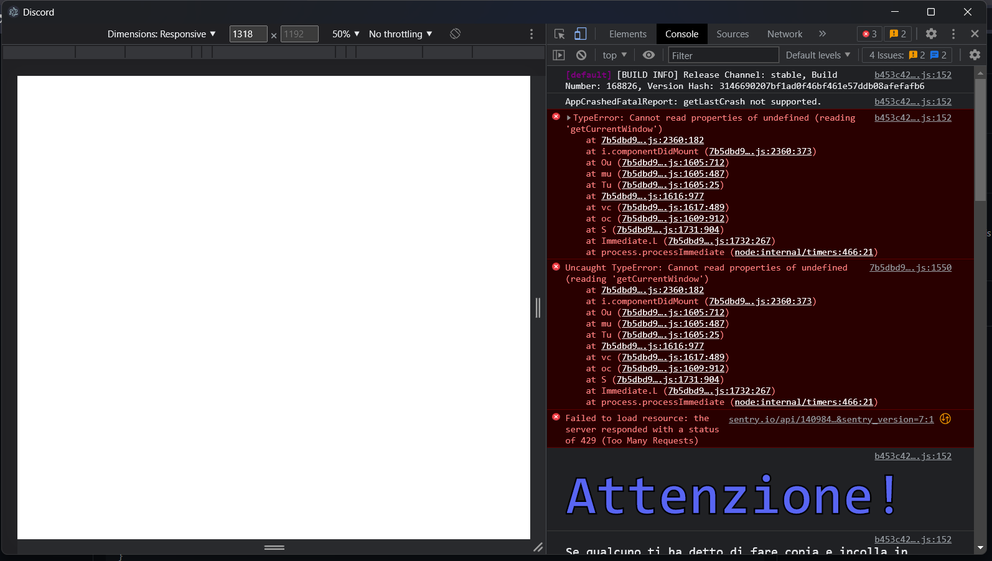The image size is (992, 561).
Task: Rotate the device viewport orientation
Action: point(456,34)
